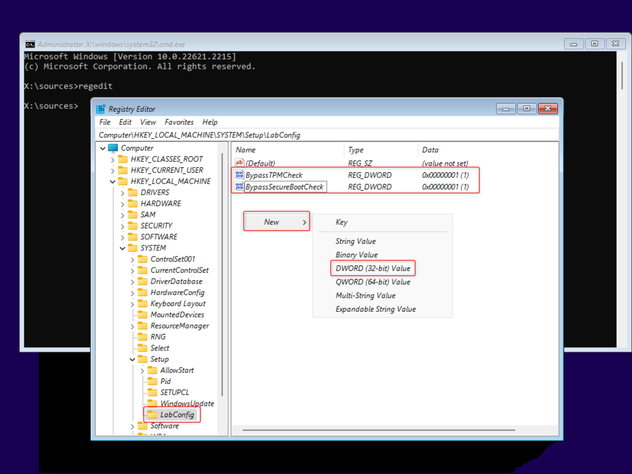Click the horizontal scrollbar in values pane
This screenshot has width=632, height=474.
[x=378, y=430]
